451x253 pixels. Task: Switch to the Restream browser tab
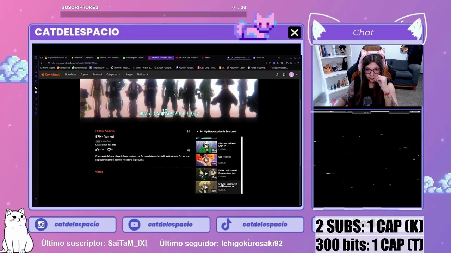point(259,58)
